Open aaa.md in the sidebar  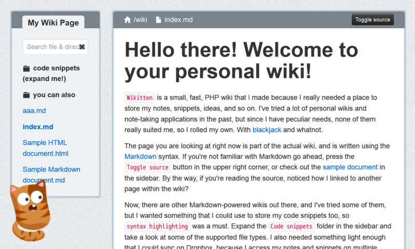click(34, 110)
